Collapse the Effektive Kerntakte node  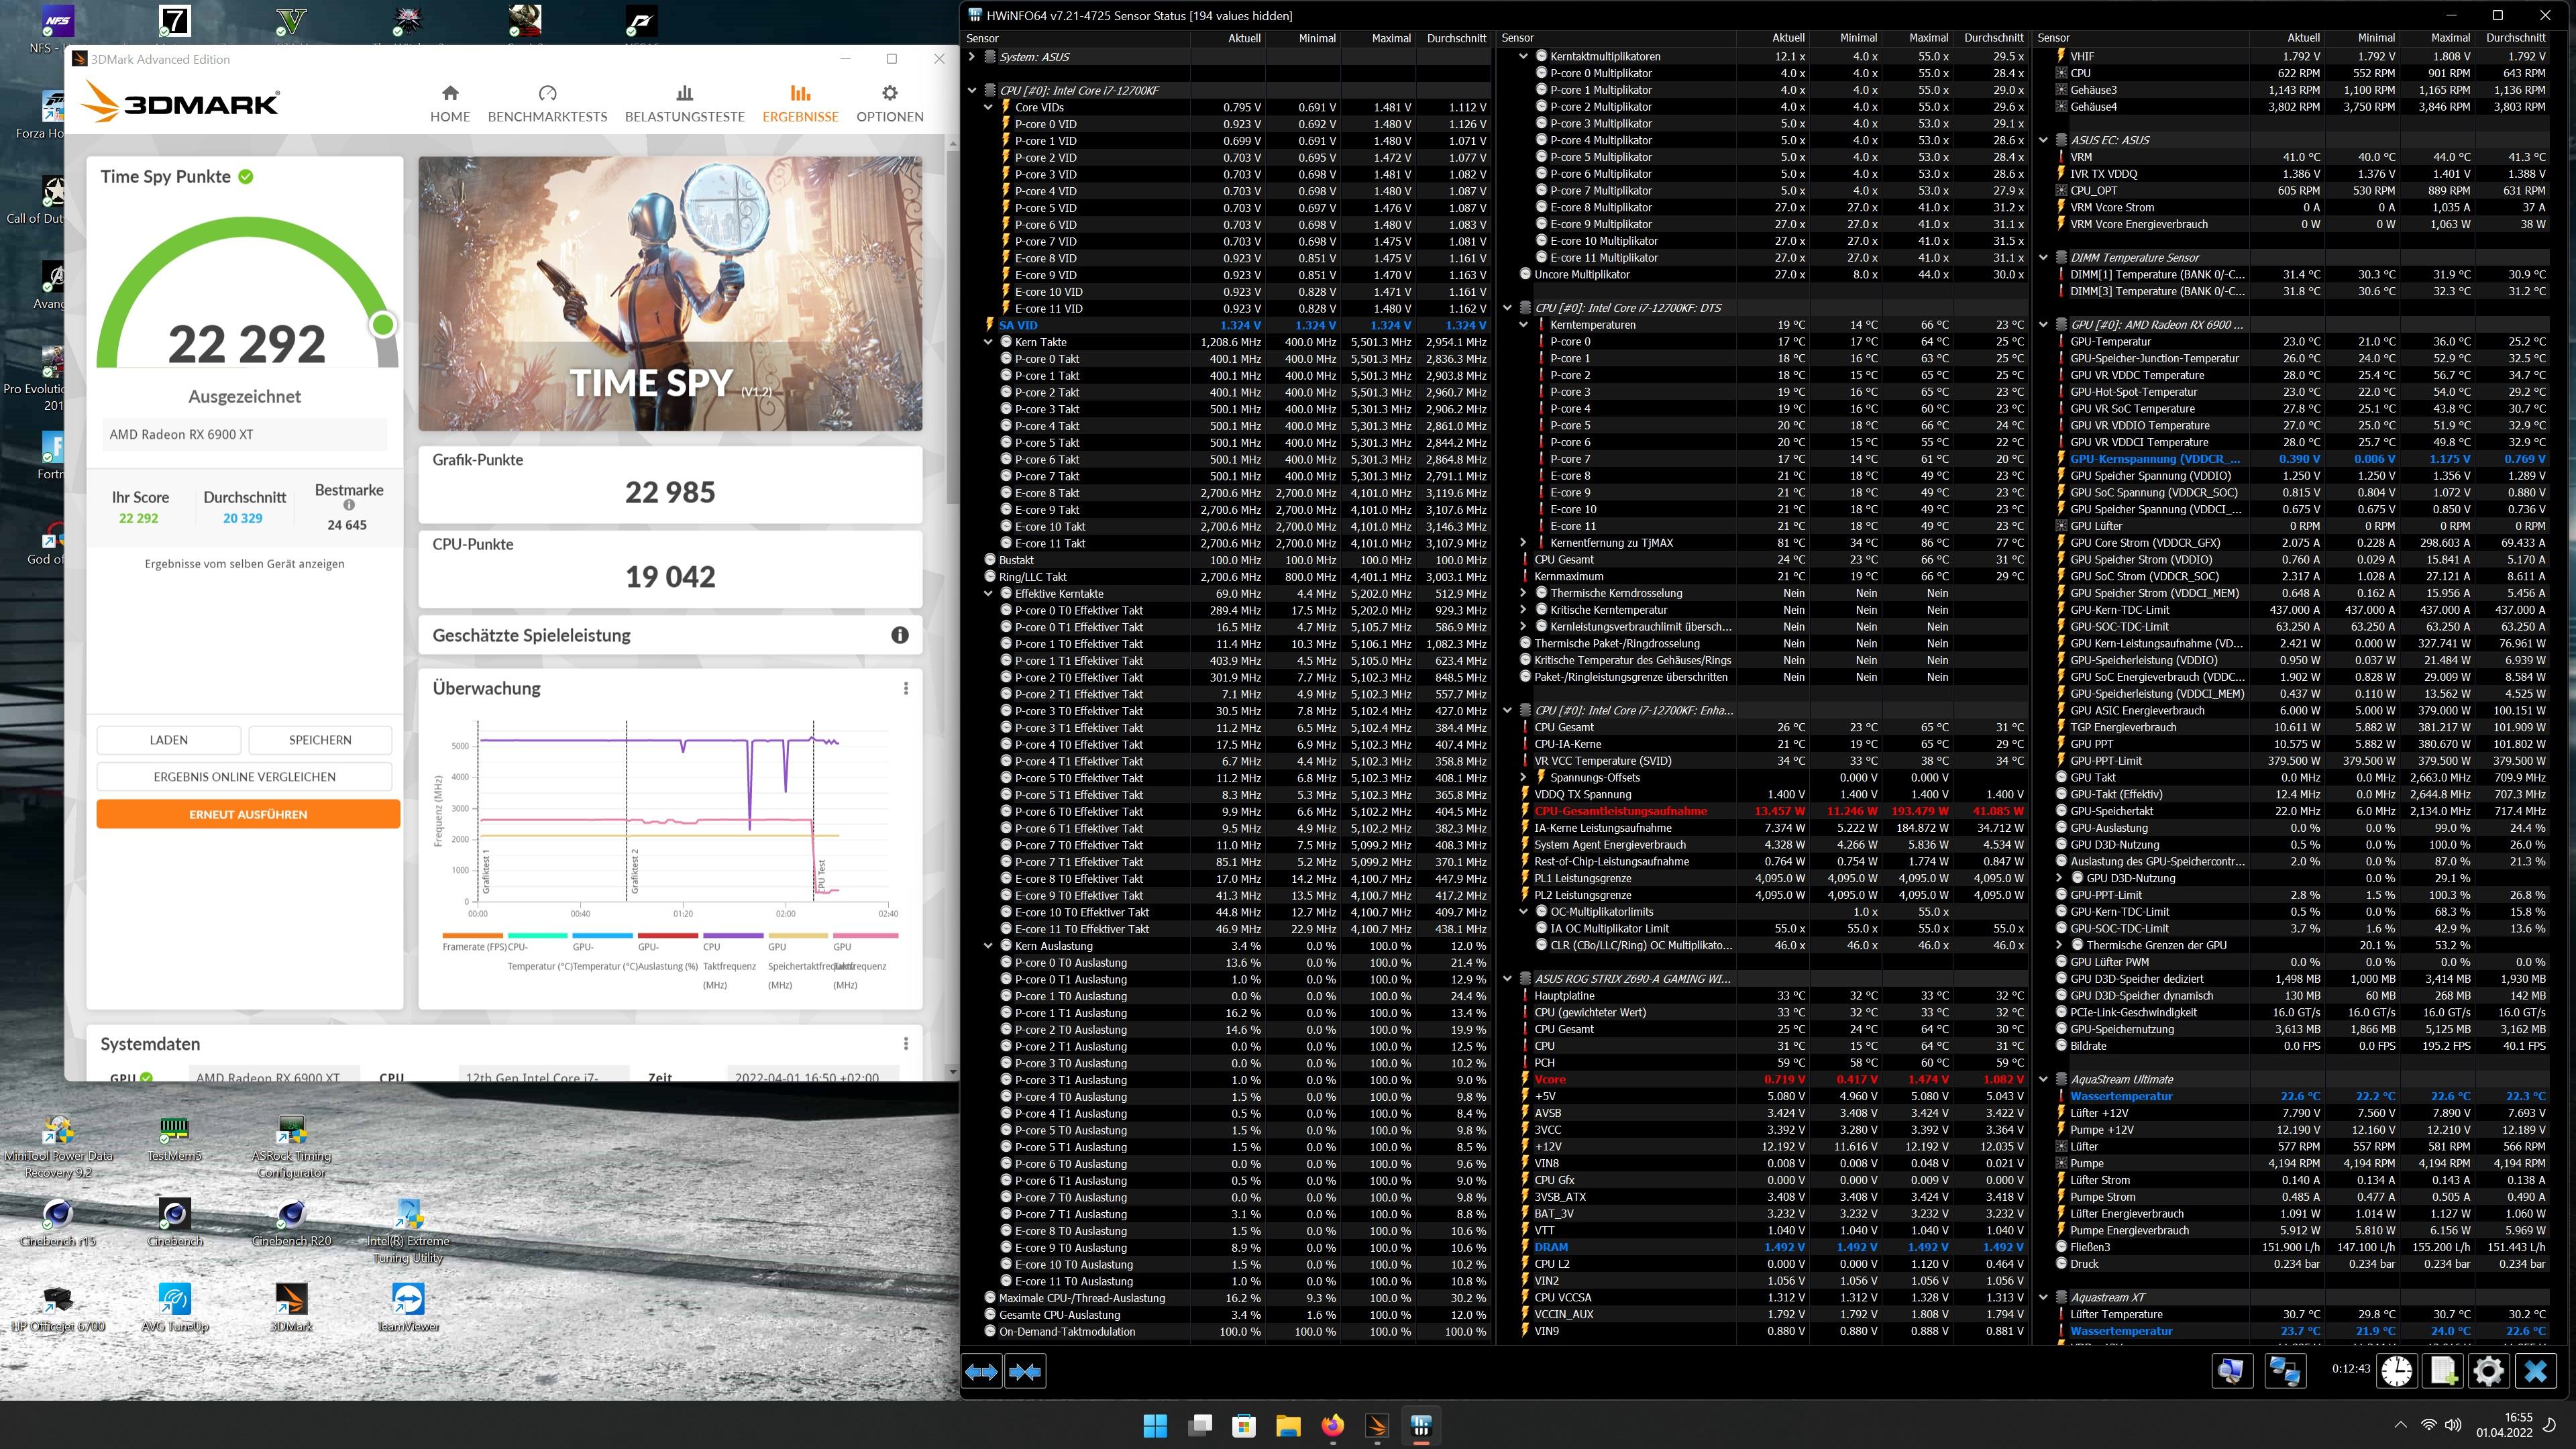(x=988, y=593)
